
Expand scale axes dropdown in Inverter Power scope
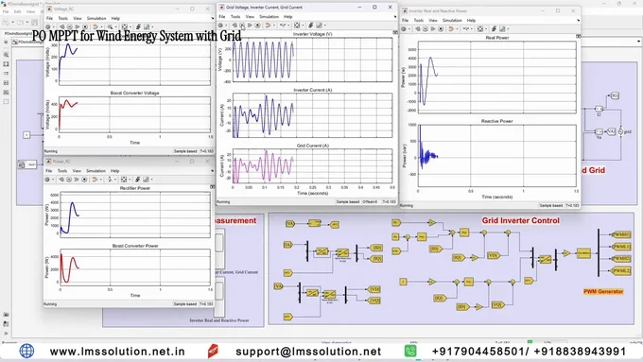click(x=486, y=28)
